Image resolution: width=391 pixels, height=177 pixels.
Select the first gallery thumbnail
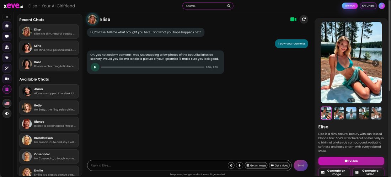(x=326, y=113)
